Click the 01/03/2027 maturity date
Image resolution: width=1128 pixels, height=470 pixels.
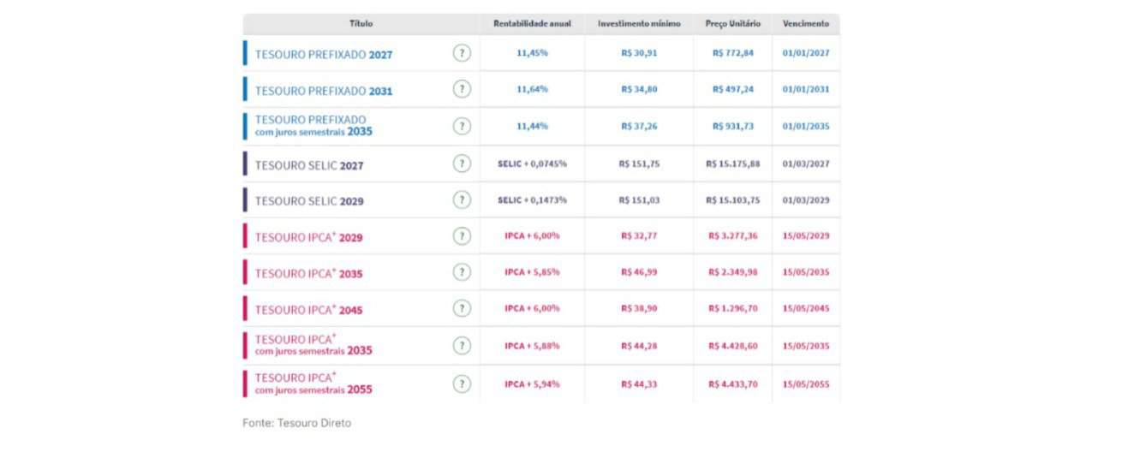point(806,164)
